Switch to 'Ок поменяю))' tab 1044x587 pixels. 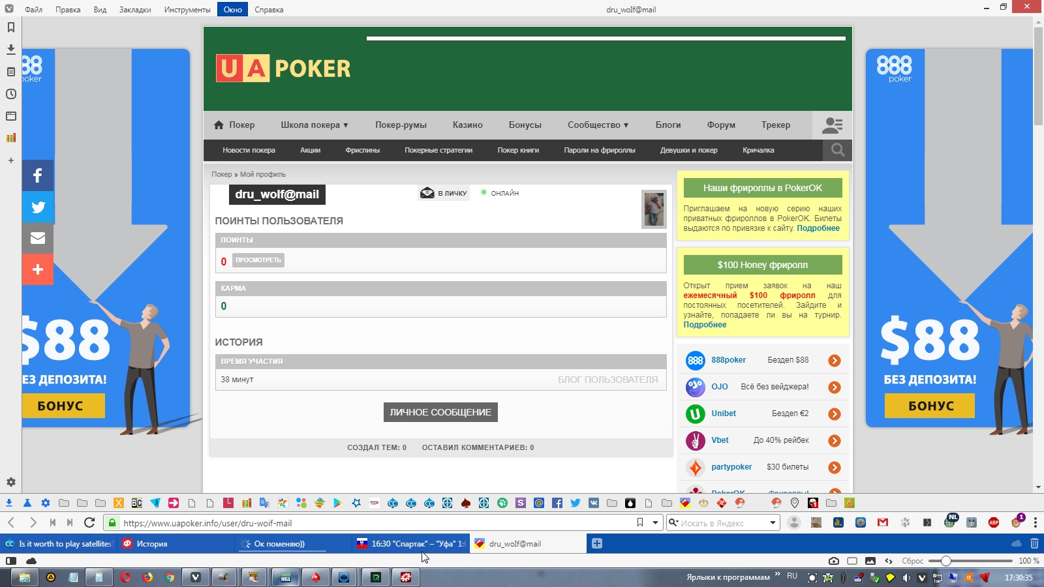point(294,543)
